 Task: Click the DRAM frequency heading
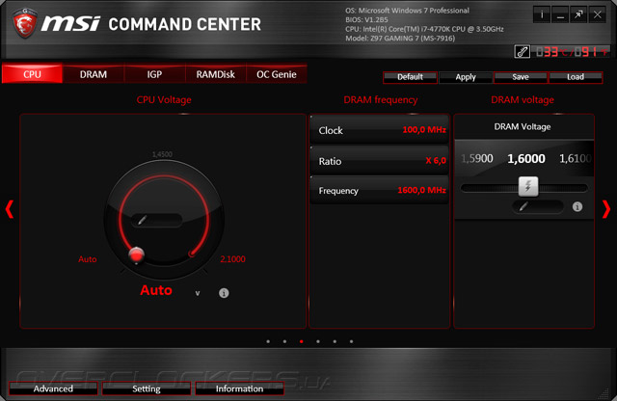(x=381, y=100)
